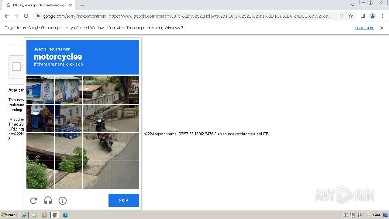389x219 pixels.
Task: Switch to Chrome in taskbar
Action: click(55, 215)
